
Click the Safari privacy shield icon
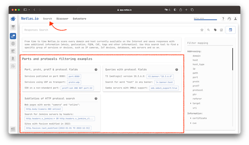pyautogui.click(x=175, y=10)
